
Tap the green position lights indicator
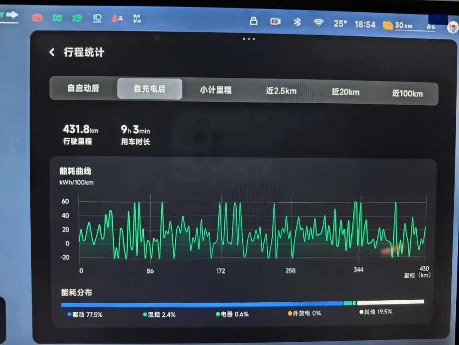[57, 18]
